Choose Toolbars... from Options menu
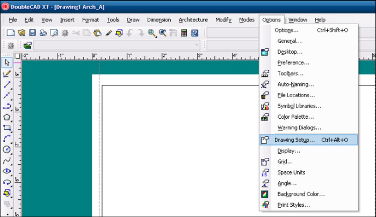The image size is (376, 217). coord(309,73)
